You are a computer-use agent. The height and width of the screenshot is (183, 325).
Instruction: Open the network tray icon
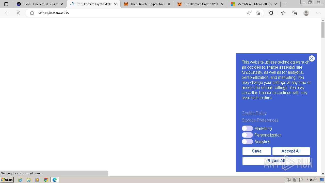point(295,180)
